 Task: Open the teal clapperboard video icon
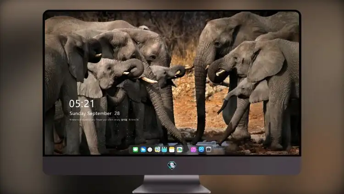[164, 150]
